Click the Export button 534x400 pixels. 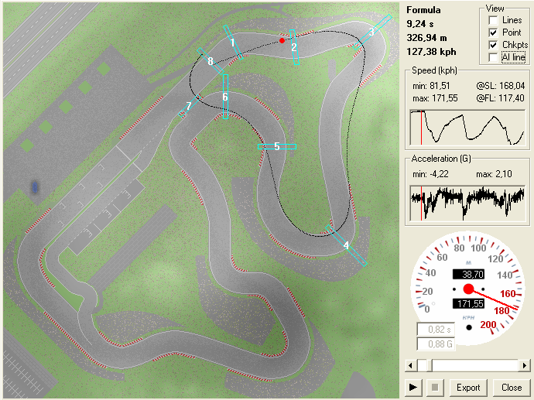[468, 388]
